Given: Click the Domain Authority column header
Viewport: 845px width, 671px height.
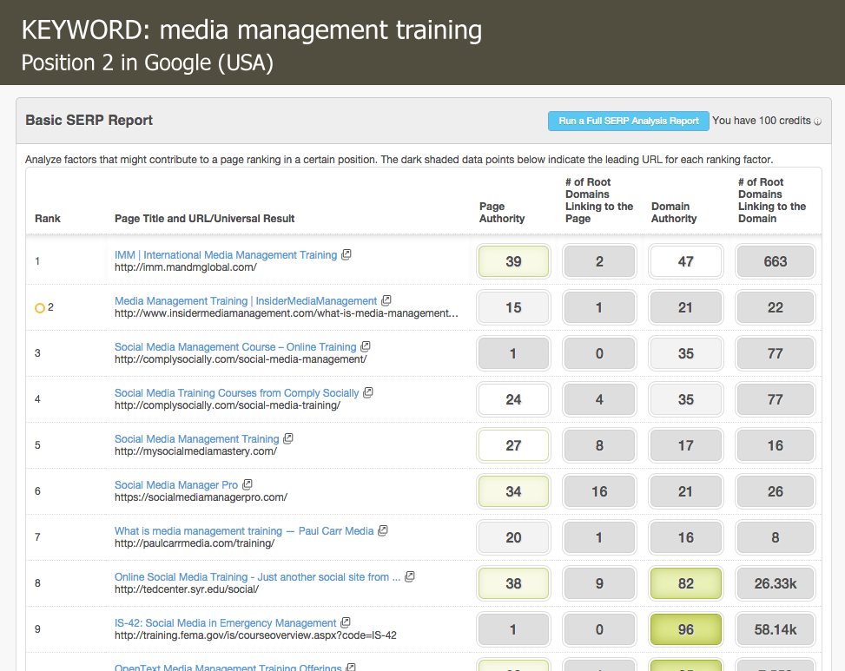Looking at the screenshot, I should (674, 213).
